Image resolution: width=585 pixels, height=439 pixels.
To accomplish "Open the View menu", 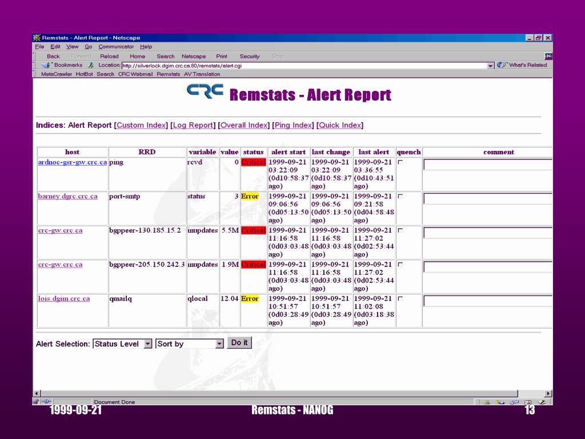I will (73, 47).
